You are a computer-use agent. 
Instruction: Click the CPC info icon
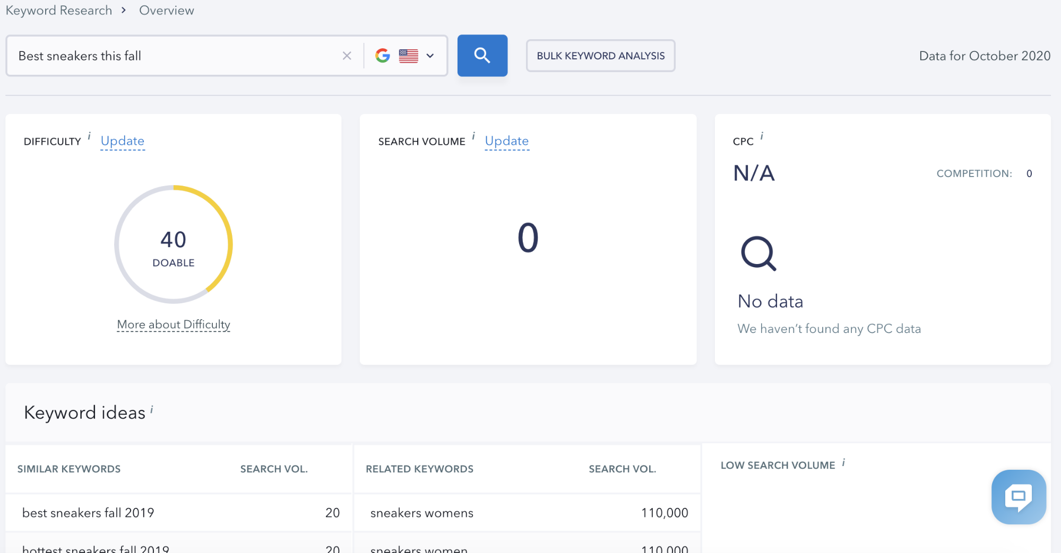click(762, 136)
